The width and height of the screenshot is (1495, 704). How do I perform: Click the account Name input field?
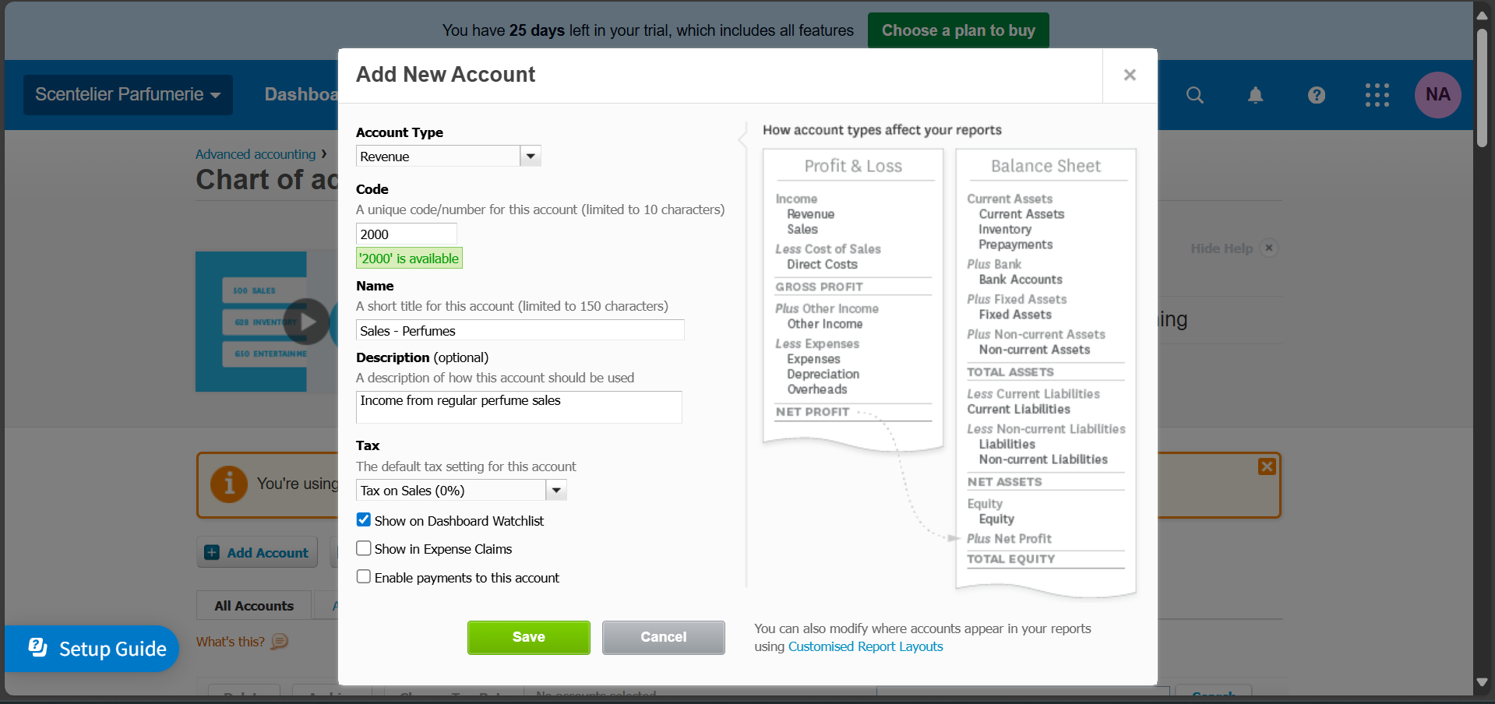pyautogui.click(x=520, y=331)
